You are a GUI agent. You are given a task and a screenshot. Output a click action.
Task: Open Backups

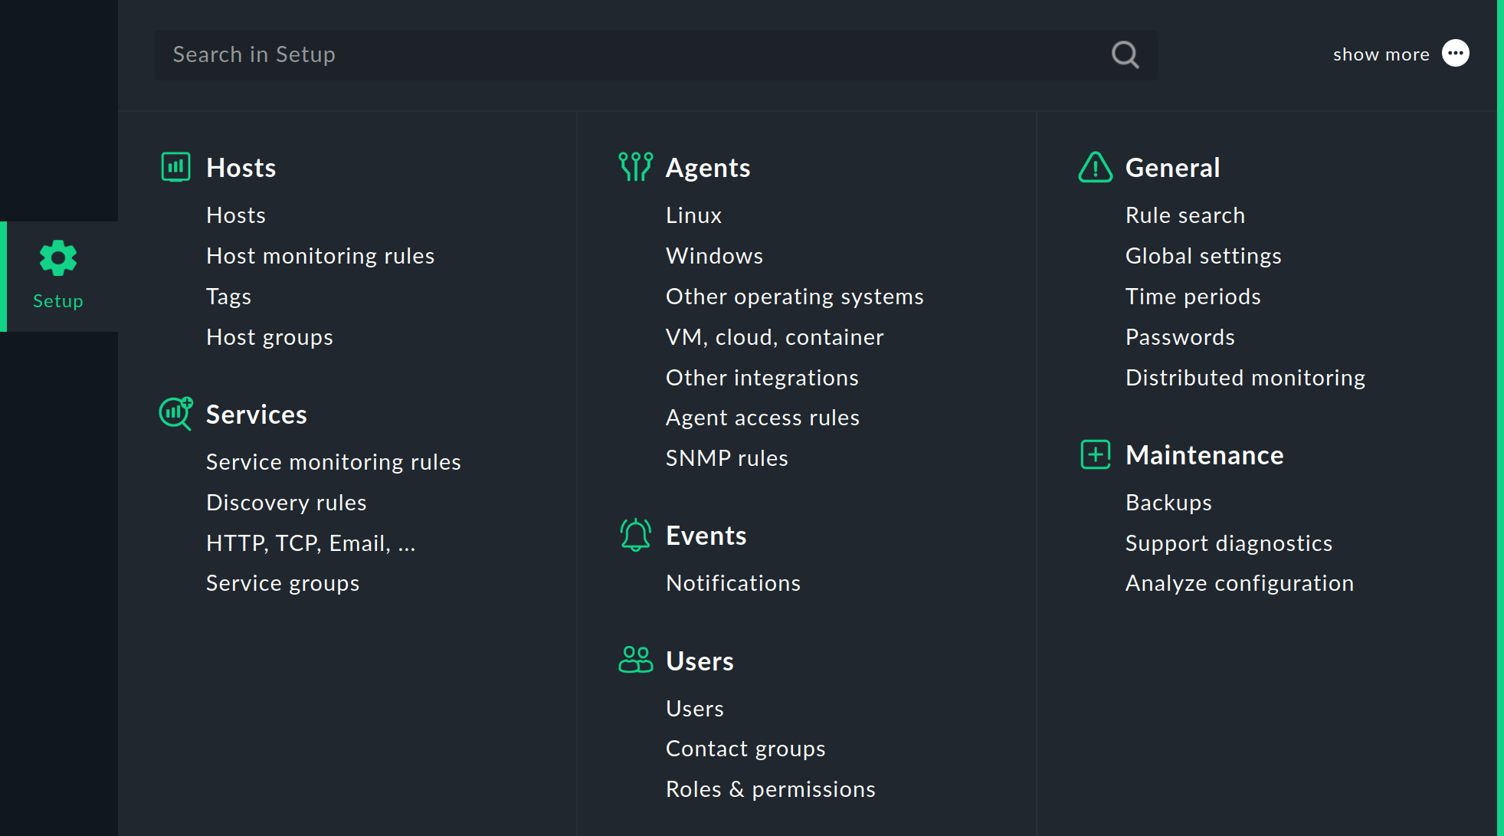(x=1168, y=503)
